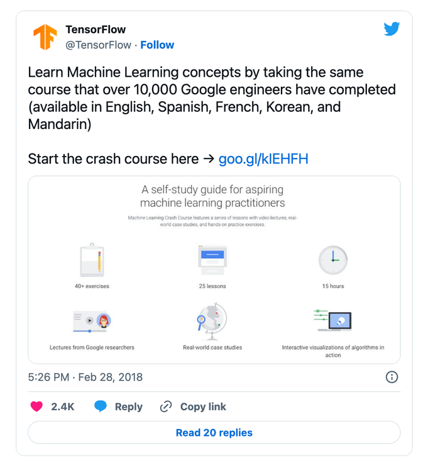Click the globe case studies icon
Screen dimensions: 428x468
tap(212, 321)
